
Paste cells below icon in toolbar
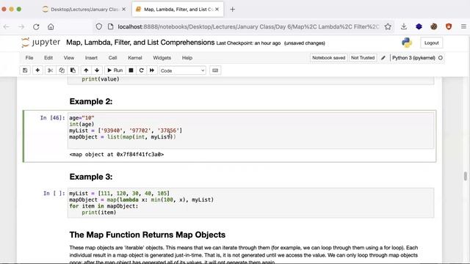pyautogui.click(x=73, y=70)
